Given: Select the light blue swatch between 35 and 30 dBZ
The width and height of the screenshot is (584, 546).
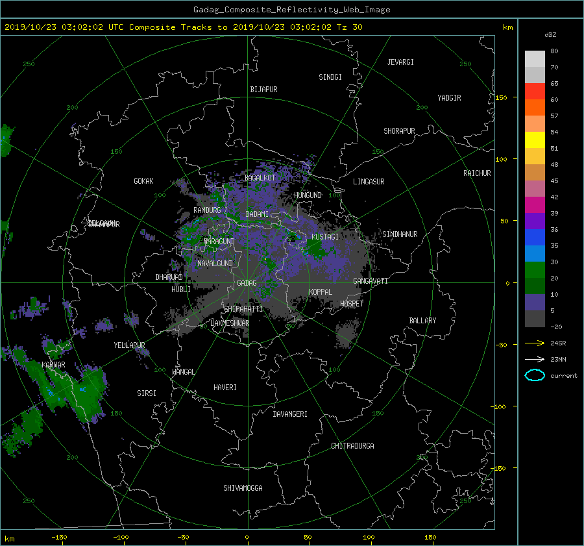Looking at the screenshot, I should [x=535, y=253].
